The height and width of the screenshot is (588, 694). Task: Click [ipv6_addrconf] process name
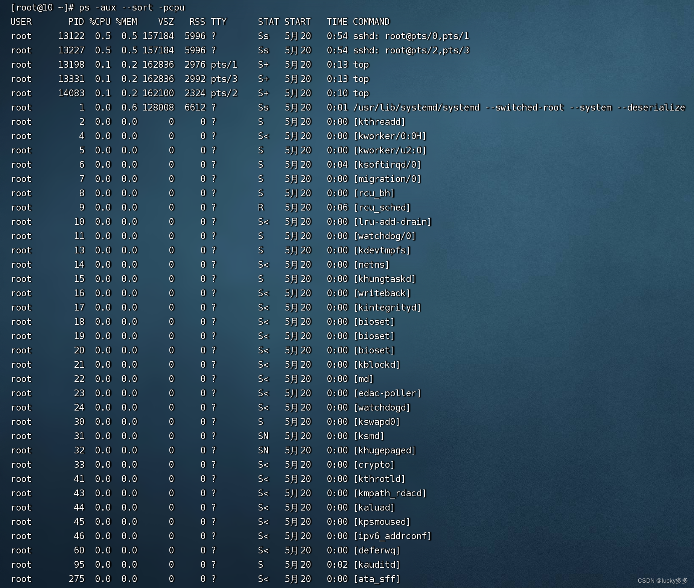coord(393,536)
